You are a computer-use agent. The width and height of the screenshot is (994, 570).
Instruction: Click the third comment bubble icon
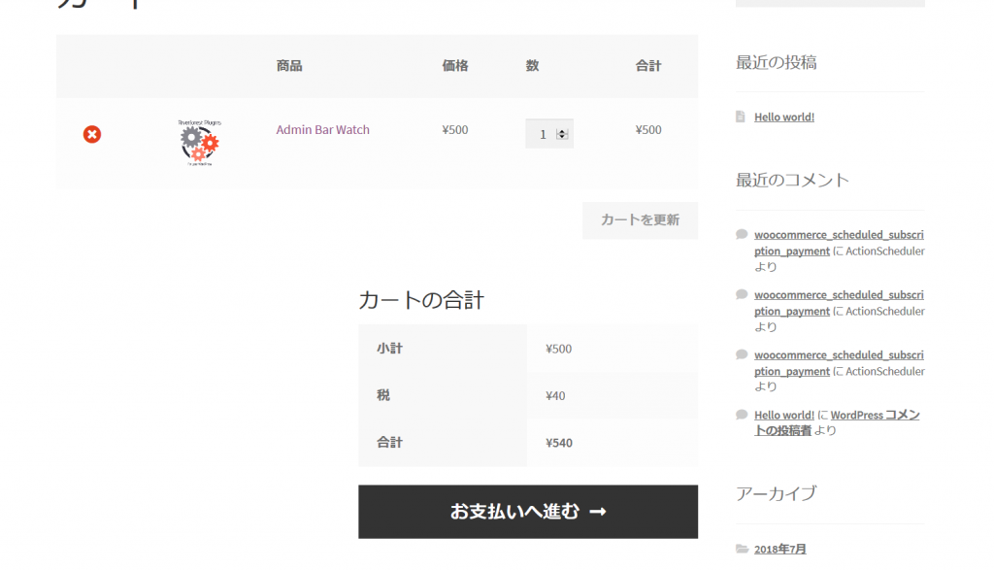(x=742, y=354)
